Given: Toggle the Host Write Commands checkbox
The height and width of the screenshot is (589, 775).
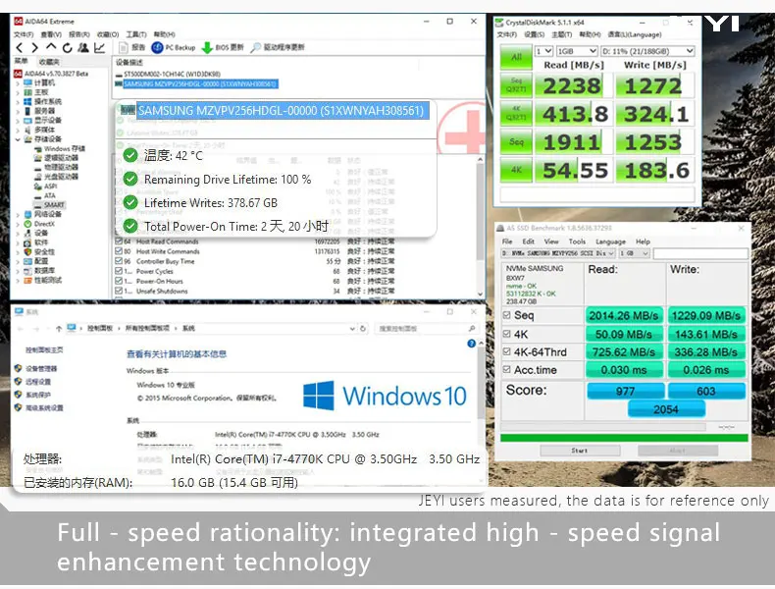Looking at the screenshot, I should 119,251.
